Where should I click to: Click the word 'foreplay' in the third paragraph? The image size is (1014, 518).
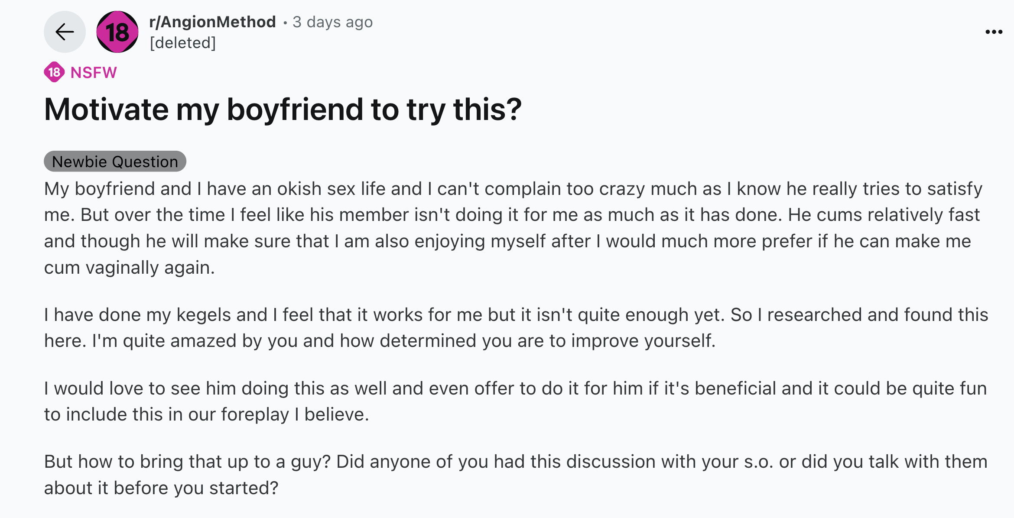(255, 414)
